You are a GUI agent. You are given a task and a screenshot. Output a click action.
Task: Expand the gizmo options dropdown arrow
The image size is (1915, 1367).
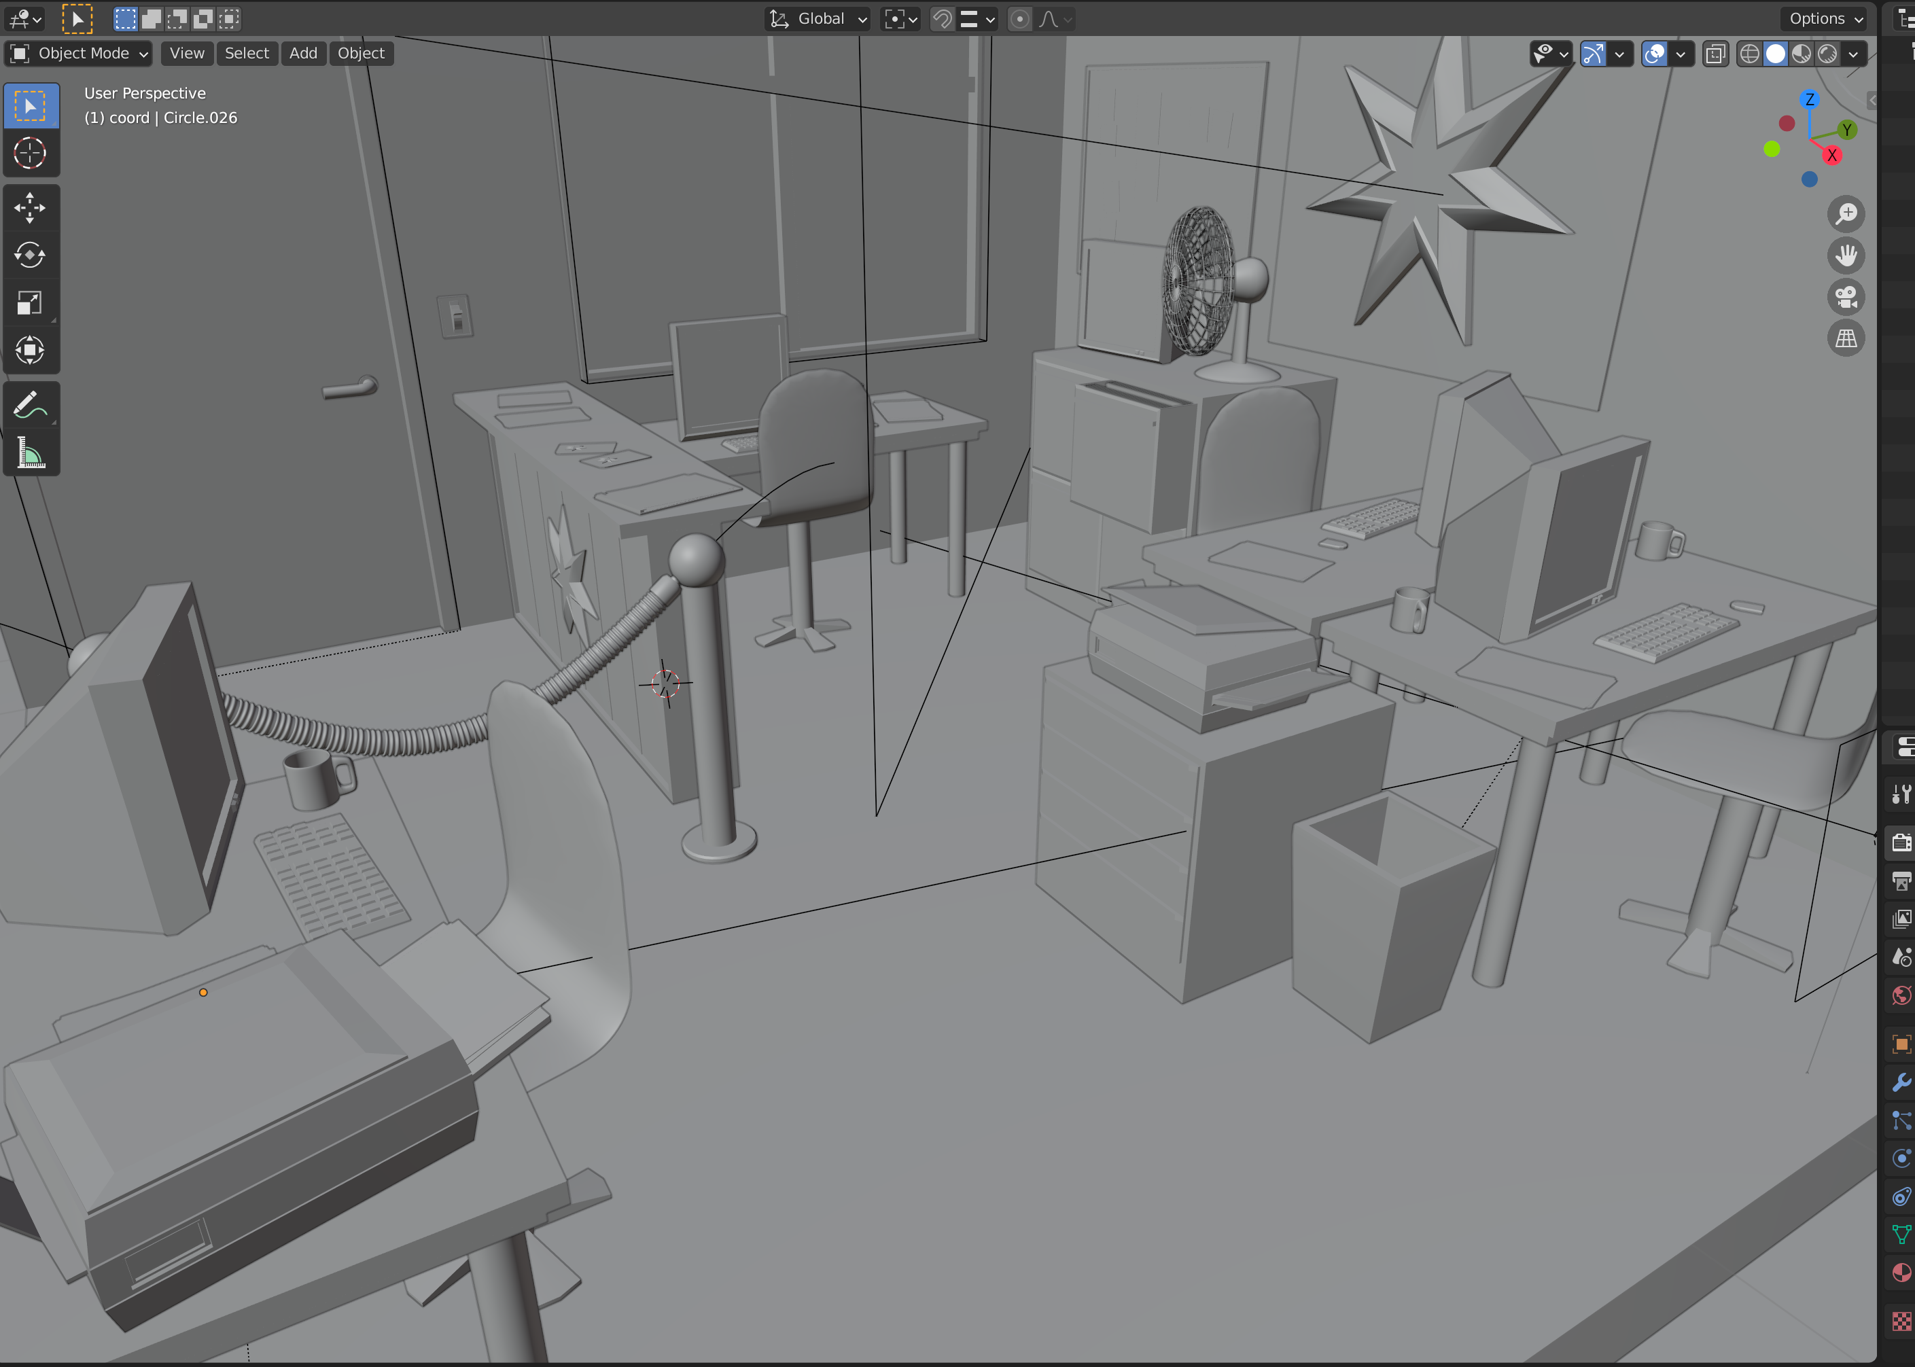[x=1619, y=54]
